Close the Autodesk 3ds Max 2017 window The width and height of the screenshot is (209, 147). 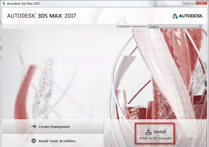coord(202,2)
